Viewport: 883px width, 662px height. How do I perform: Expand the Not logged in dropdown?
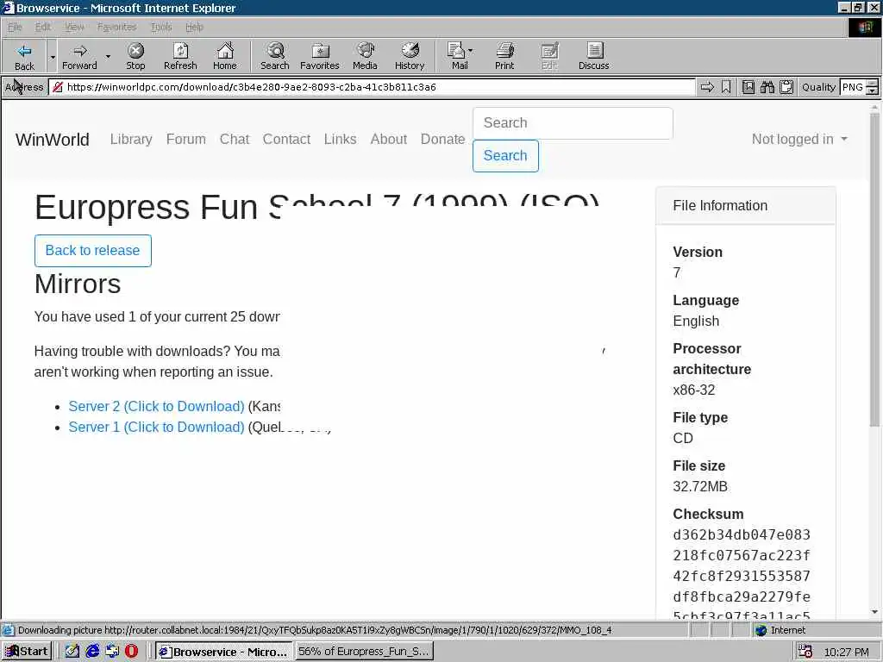tap(799, 139)
